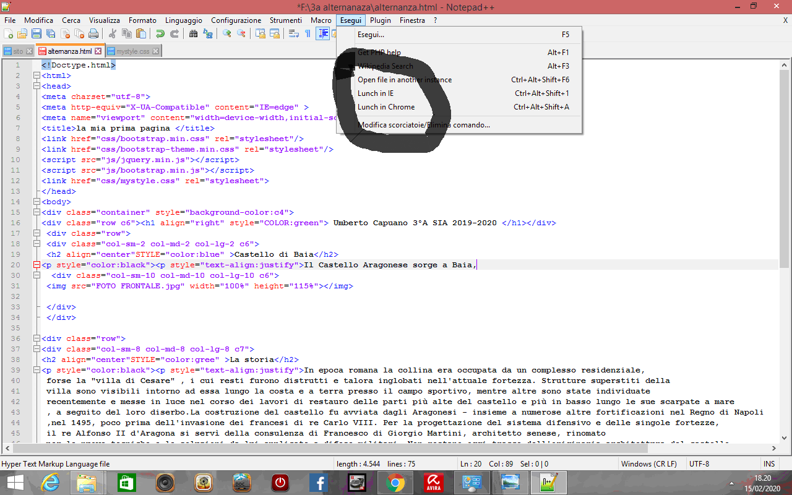The width and height of the screenshot is (792, 495).
Task: Toggle the indent guide toolbar icon
Action: point(322,33)
